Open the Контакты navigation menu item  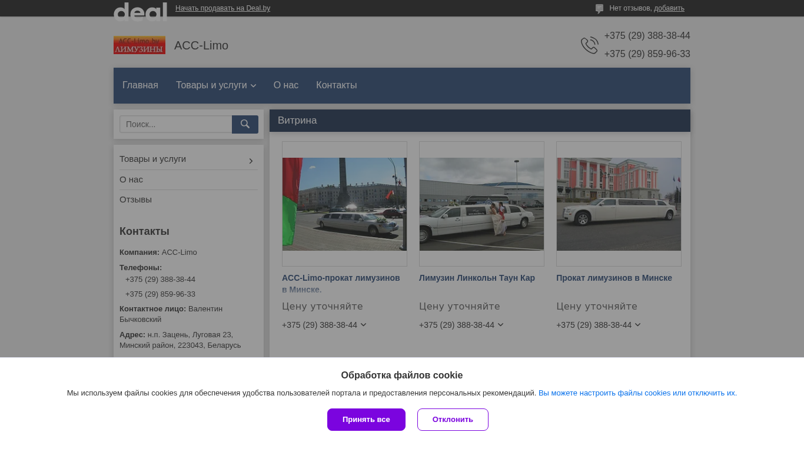[337, 85]
